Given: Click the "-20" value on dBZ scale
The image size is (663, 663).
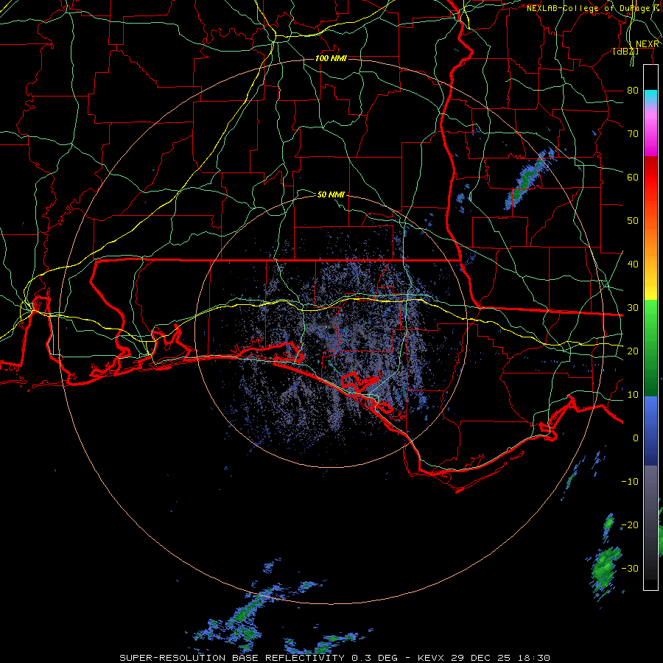Looking at the screenshot, I should pos(630,525).
